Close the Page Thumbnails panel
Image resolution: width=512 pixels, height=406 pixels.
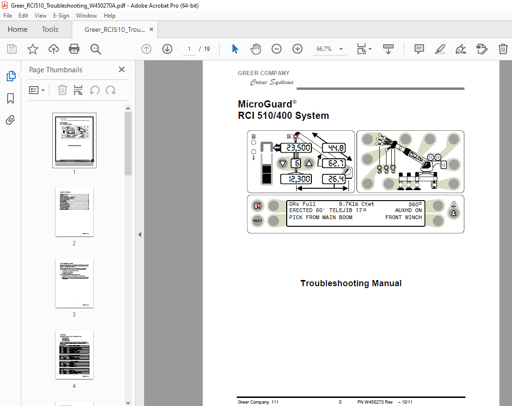coord(121,69)
